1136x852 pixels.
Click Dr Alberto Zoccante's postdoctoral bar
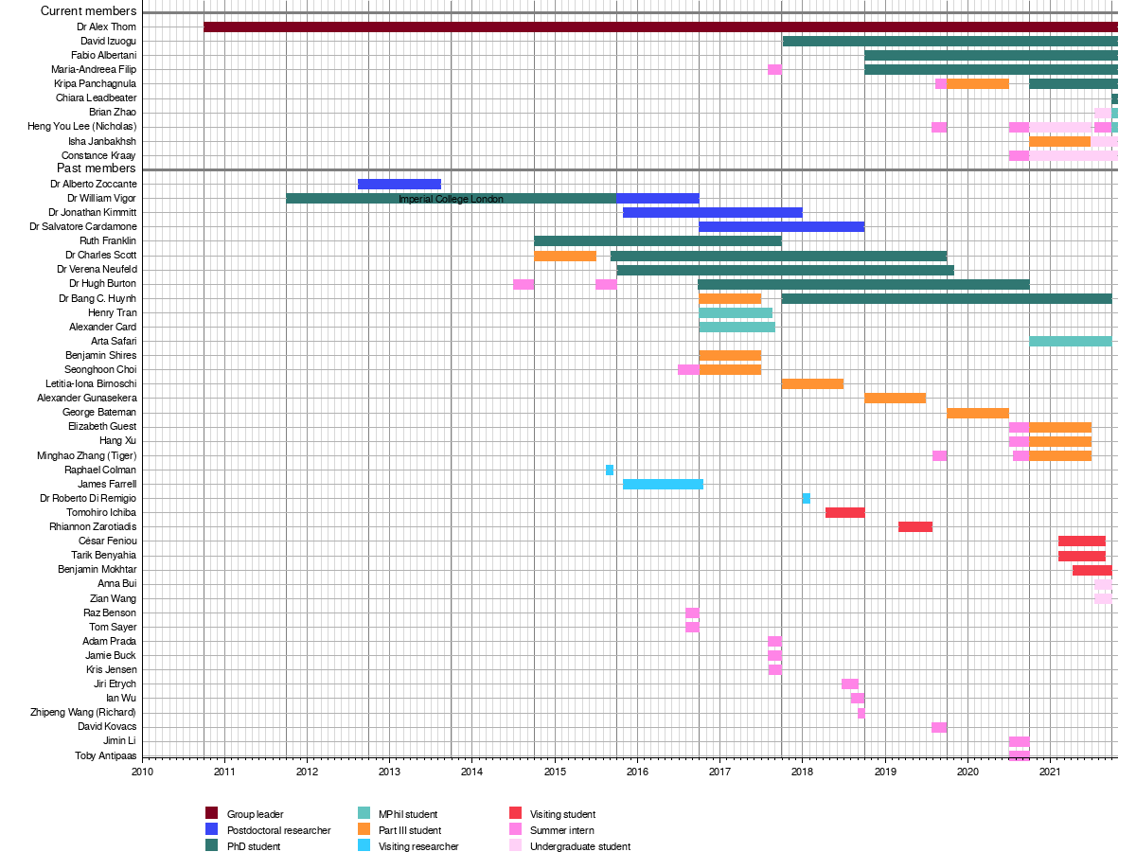(399, 184)
